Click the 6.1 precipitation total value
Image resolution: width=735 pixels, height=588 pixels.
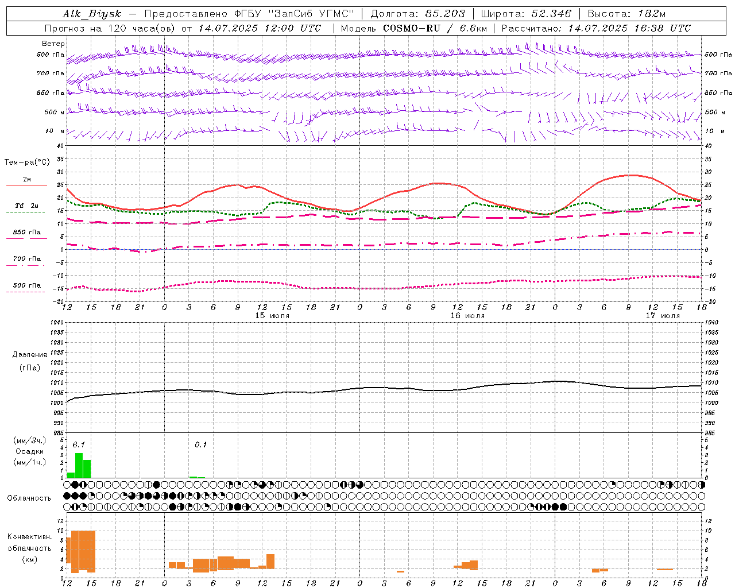(79, 445)
